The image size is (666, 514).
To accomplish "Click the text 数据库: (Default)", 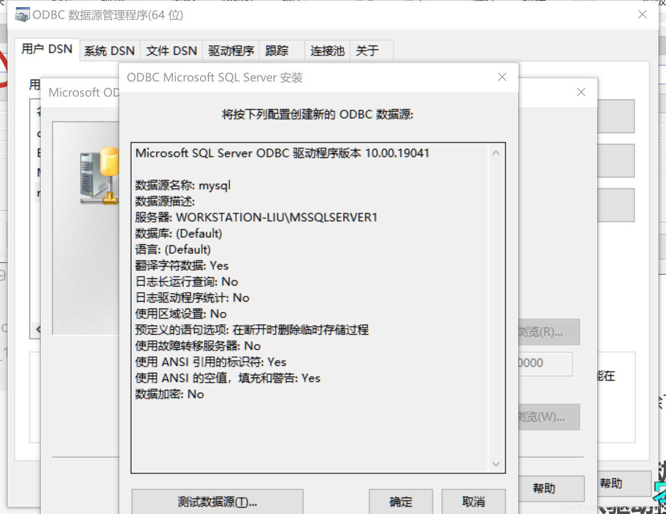I will coord(178,233).
